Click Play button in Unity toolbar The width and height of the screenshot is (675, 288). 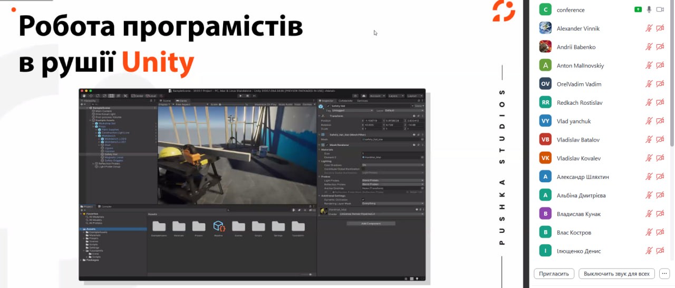tap(240, 96)
